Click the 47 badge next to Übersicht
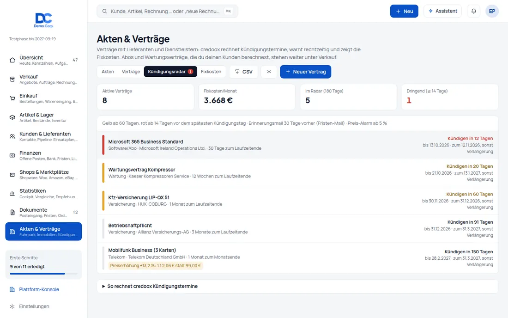Screen dimensions: 508x318 click(x=75, y=60)
